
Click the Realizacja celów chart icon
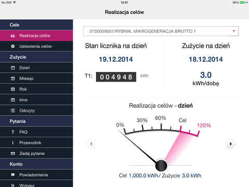(x=13, y=36)
